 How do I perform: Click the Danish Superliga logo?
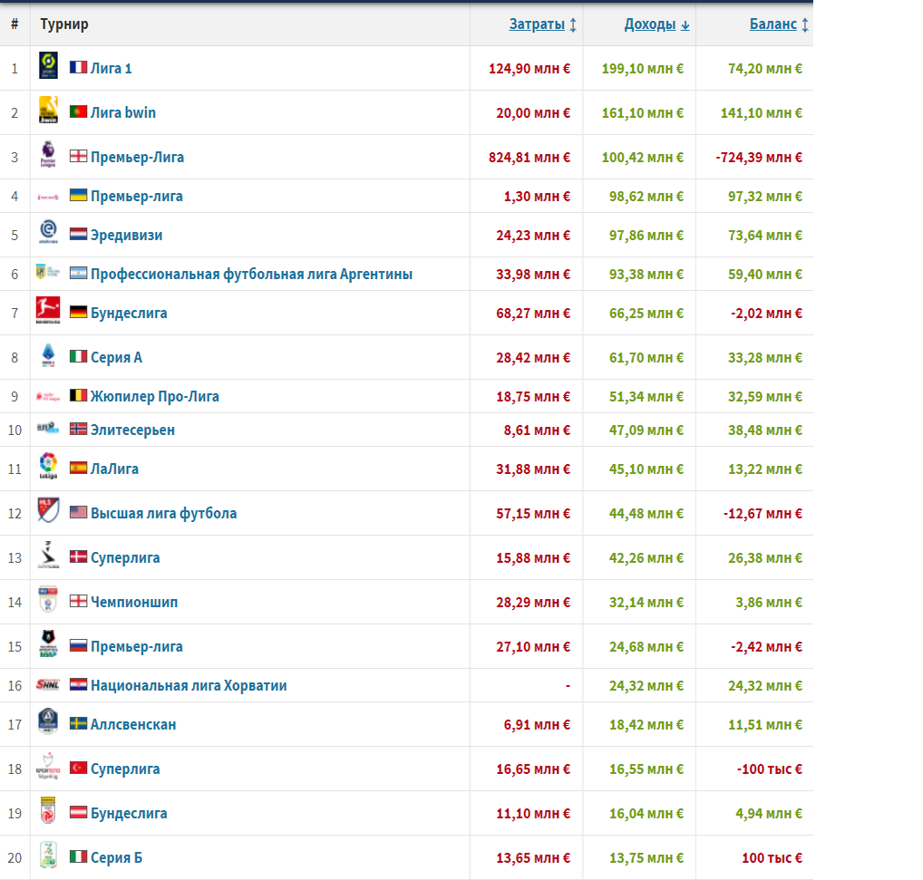tap(48, 555)
